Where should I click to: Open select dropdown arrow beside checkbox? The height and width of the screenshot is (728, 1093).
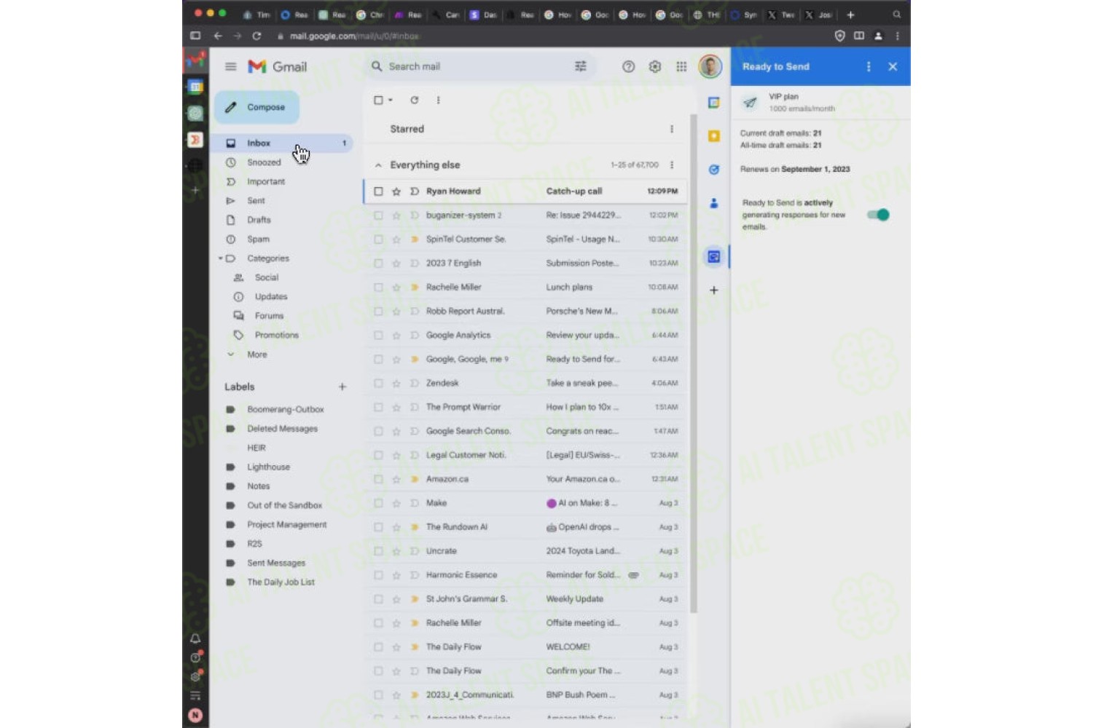point(391,100)
